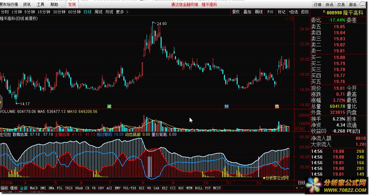369x195 pixels.
Task: Select the 日线 daily timeframe
Action: pyautogui.click(x=87, y=12)
